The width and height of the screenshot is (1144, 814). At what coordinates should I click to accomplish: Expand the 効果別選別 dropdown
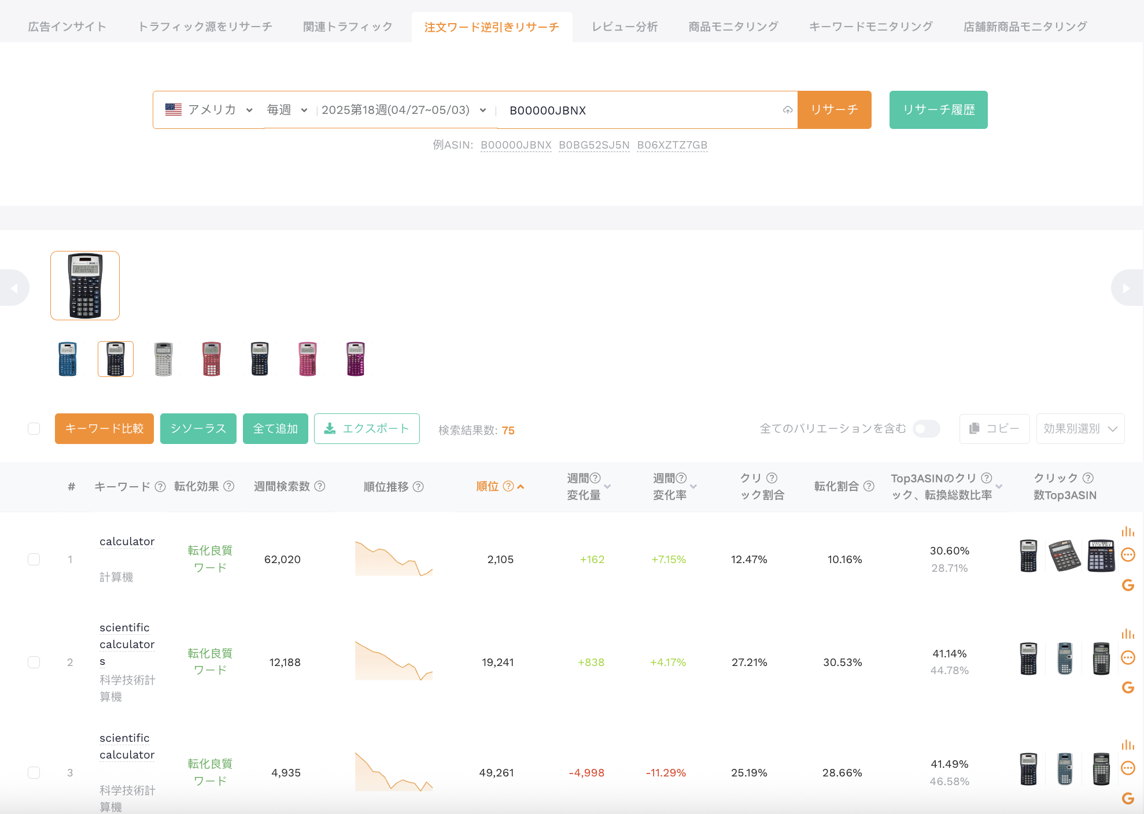click(1080, 428)
